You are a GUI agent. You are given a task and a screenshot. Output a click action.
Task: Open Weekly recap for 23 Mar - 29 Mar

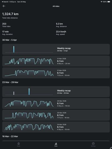(x=56, y=92)
